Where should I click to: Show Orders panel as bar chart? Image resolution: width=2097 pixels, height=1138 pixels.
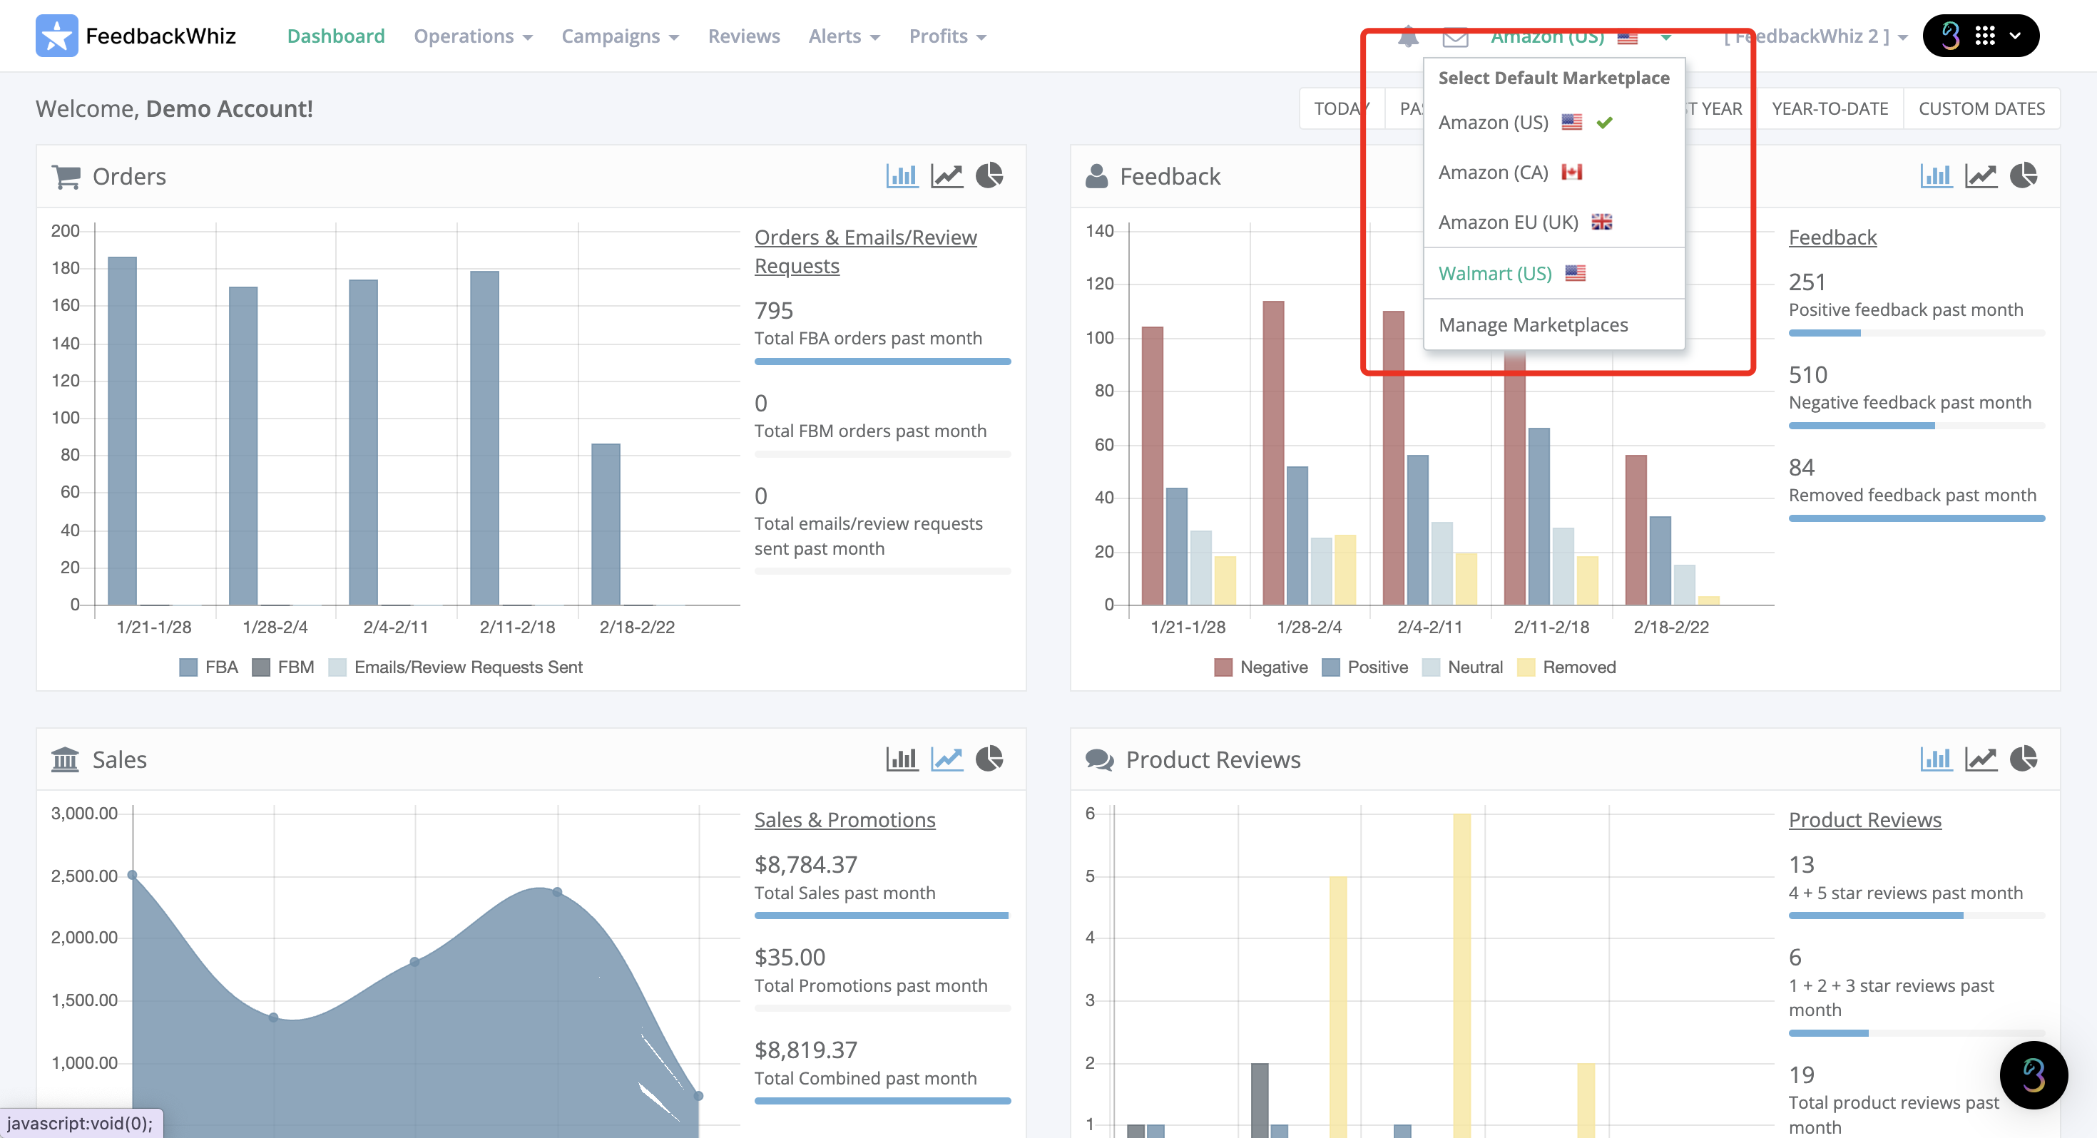[902, 176]
